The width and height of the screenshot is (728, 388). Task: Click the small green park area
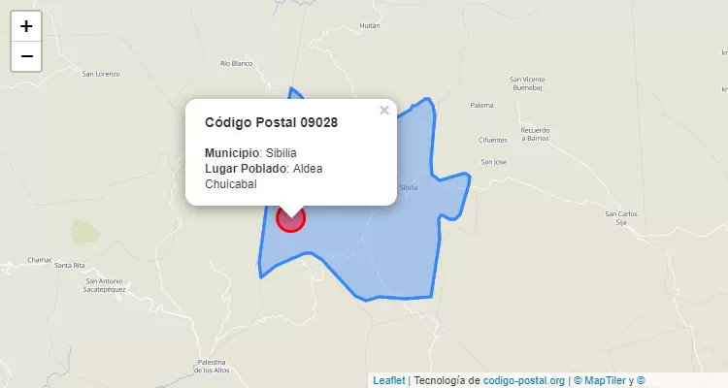pyautogui.click(x=85, y=232)
